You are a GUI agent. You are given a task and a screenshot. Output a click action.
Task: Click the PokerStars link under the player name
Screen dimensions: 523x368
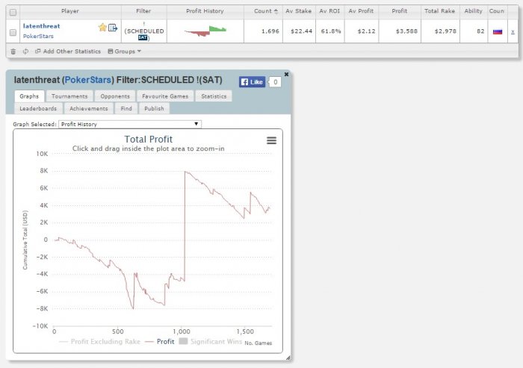38,36
